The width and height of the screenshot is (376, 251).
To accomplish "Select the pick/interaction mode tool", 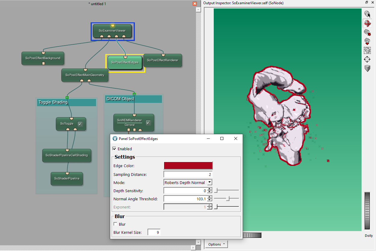I will click(367, 14).
